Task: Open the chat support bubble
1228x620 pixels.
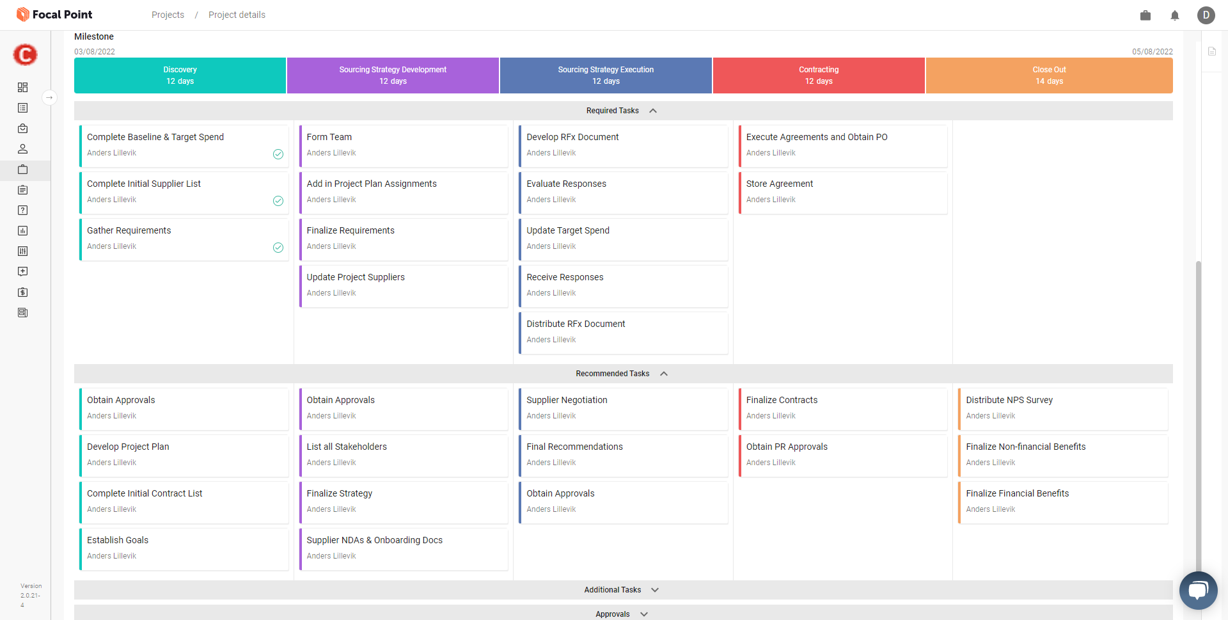Action: tap(1198, 590)
